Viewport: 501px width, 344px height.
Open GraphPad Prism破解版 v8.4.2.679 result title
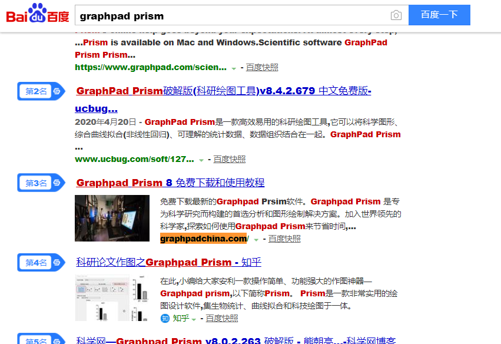tap(224, 91)
